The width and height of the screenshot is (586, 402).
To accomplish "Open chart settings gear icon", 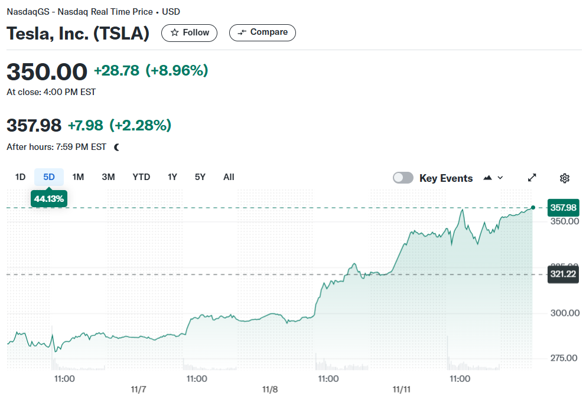I will pyautogui.click(x=564, y=178).
